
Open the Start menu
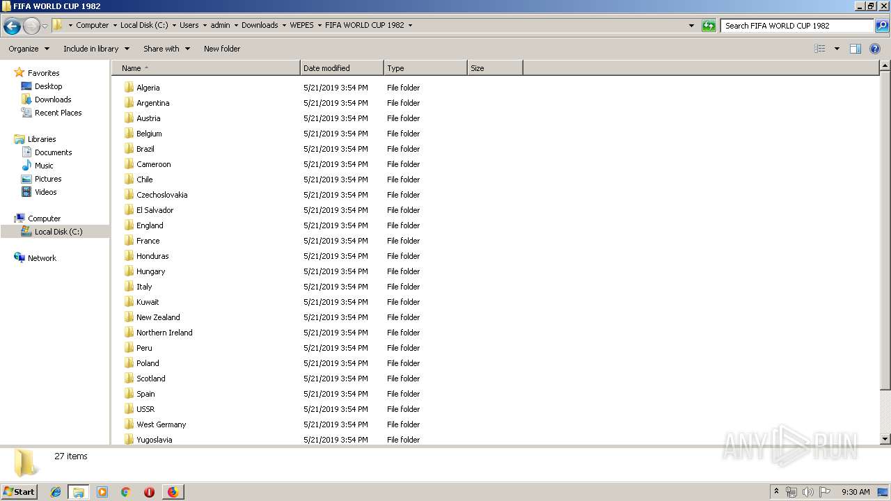(19, 491)
